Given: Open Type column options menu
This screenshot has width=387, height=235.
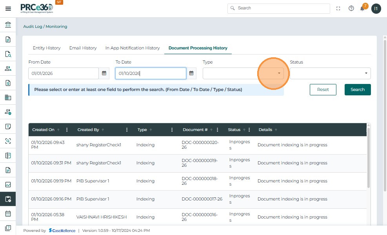Looking at the screenshot, I should click(x=172, y=130).
